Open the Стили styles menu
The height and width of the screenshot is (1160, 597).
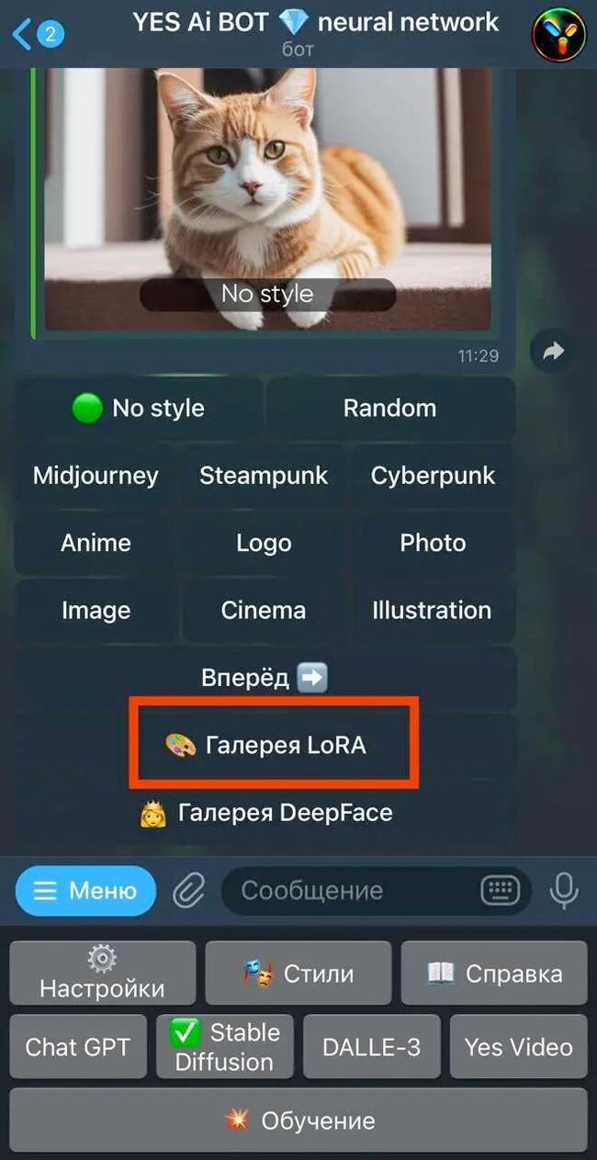[298, 974]
